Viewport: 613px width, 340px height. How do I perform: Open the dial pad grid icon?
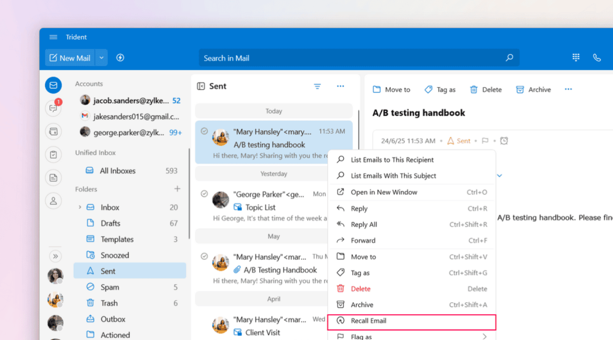576,57
